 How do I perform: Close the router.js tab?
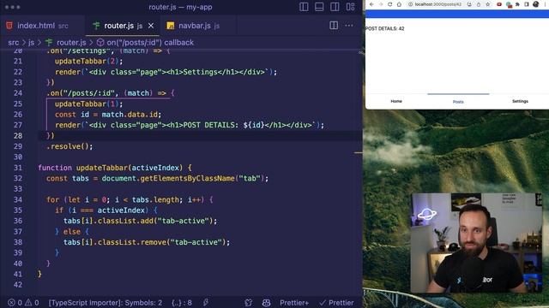pyautogui.click(x=151, y=26)
